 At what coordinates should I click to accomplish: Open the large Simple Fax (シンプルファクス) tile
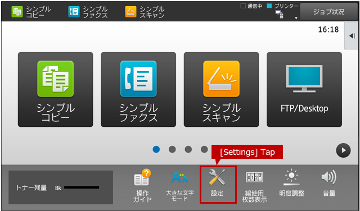point(138,90)
